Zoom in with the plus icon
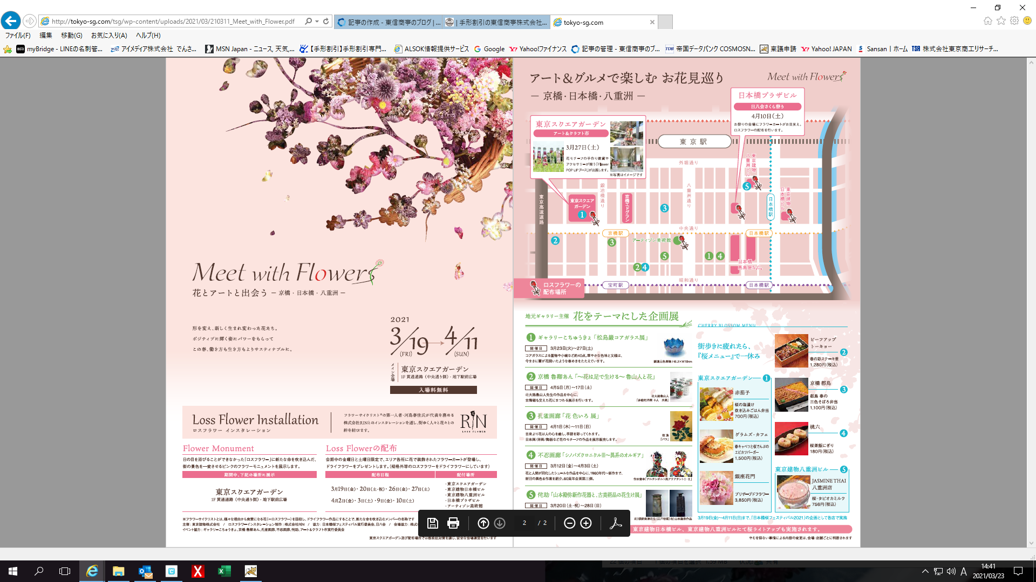Image resolution: width=1036 pixels, height=582 pixels. tap(586, 523)
